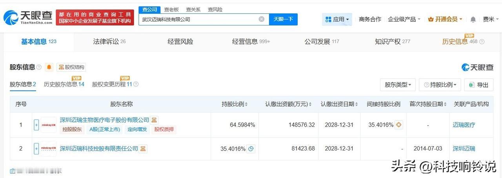
Task: Open 深圳迈瑞生物医疗电子股份有限公司 shareholder link
Action: pyautogui.click(x=104, y=120)
